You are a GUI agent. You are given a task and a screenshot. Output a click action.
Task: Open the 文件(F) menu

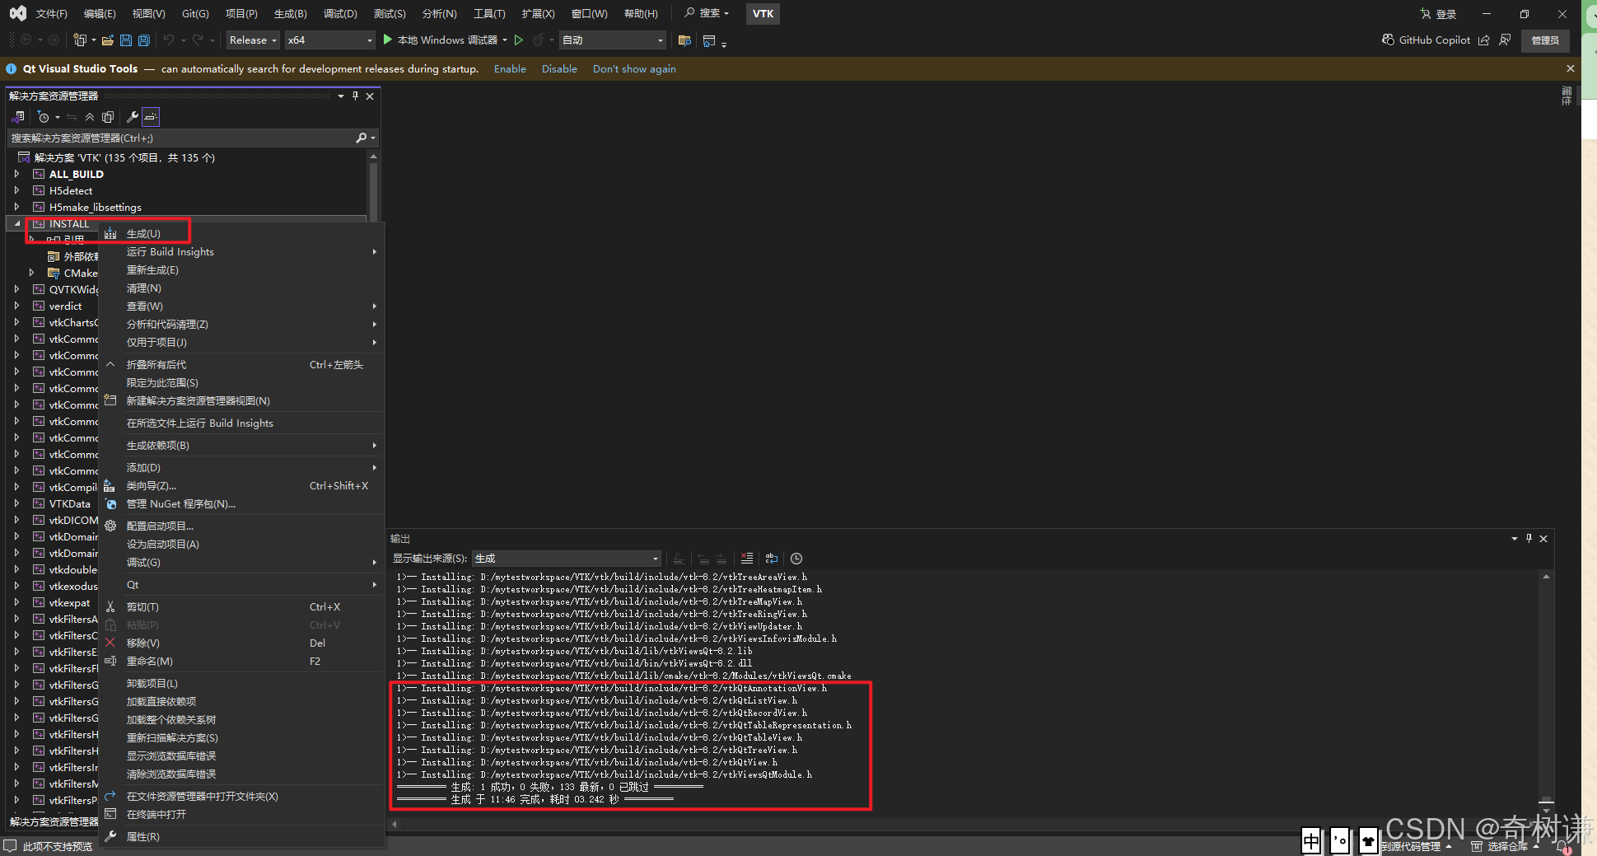[x=52, y=13]
